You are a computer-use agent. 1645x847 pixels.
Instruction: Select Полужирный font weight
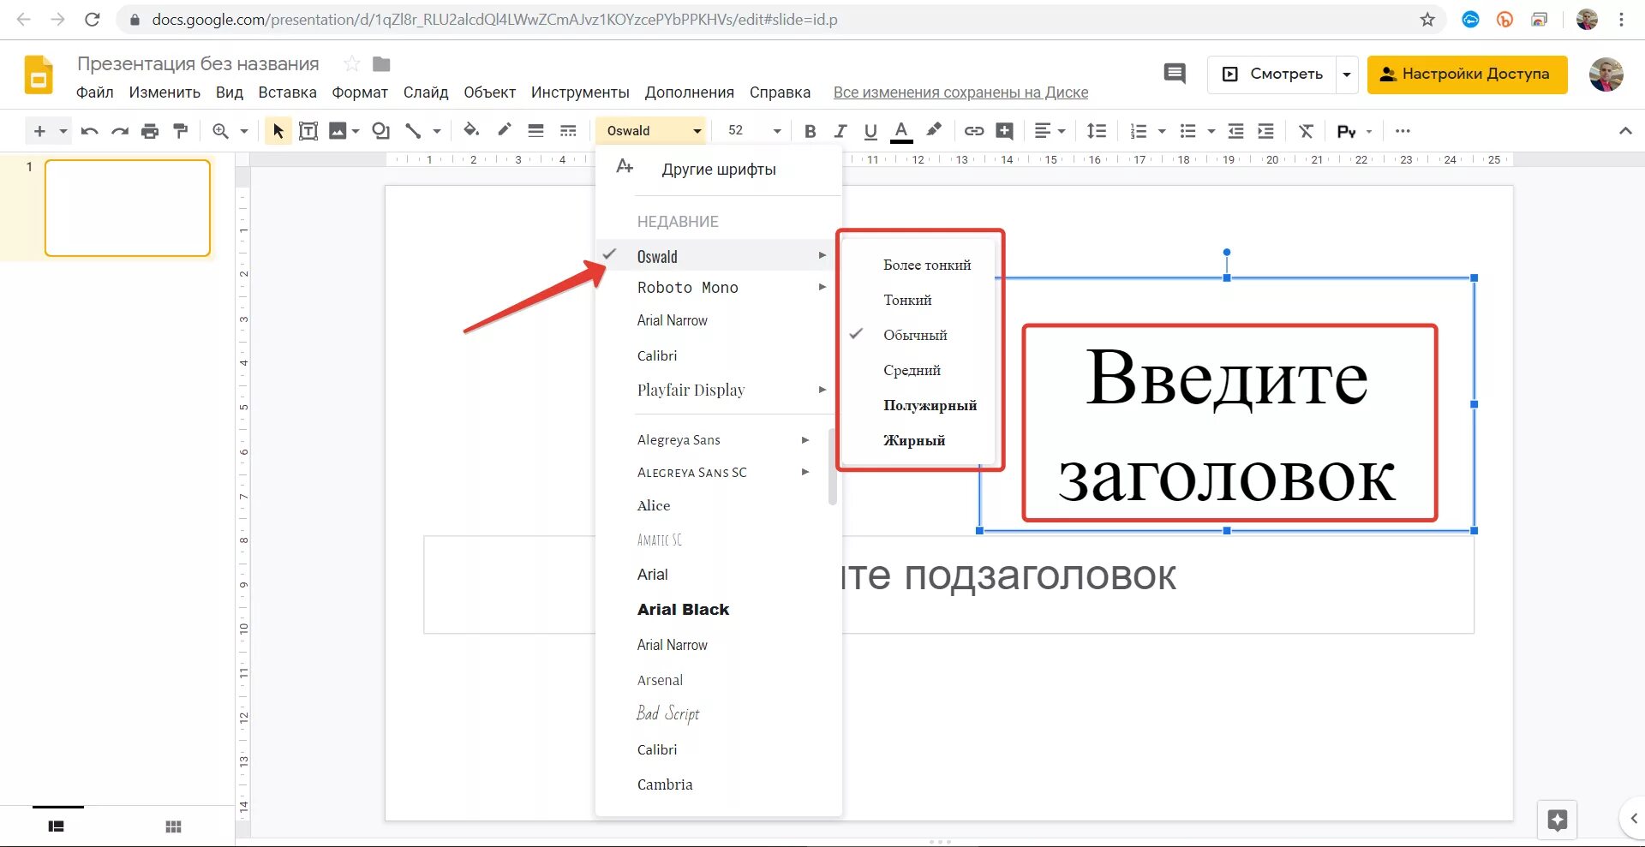[930, 405]
